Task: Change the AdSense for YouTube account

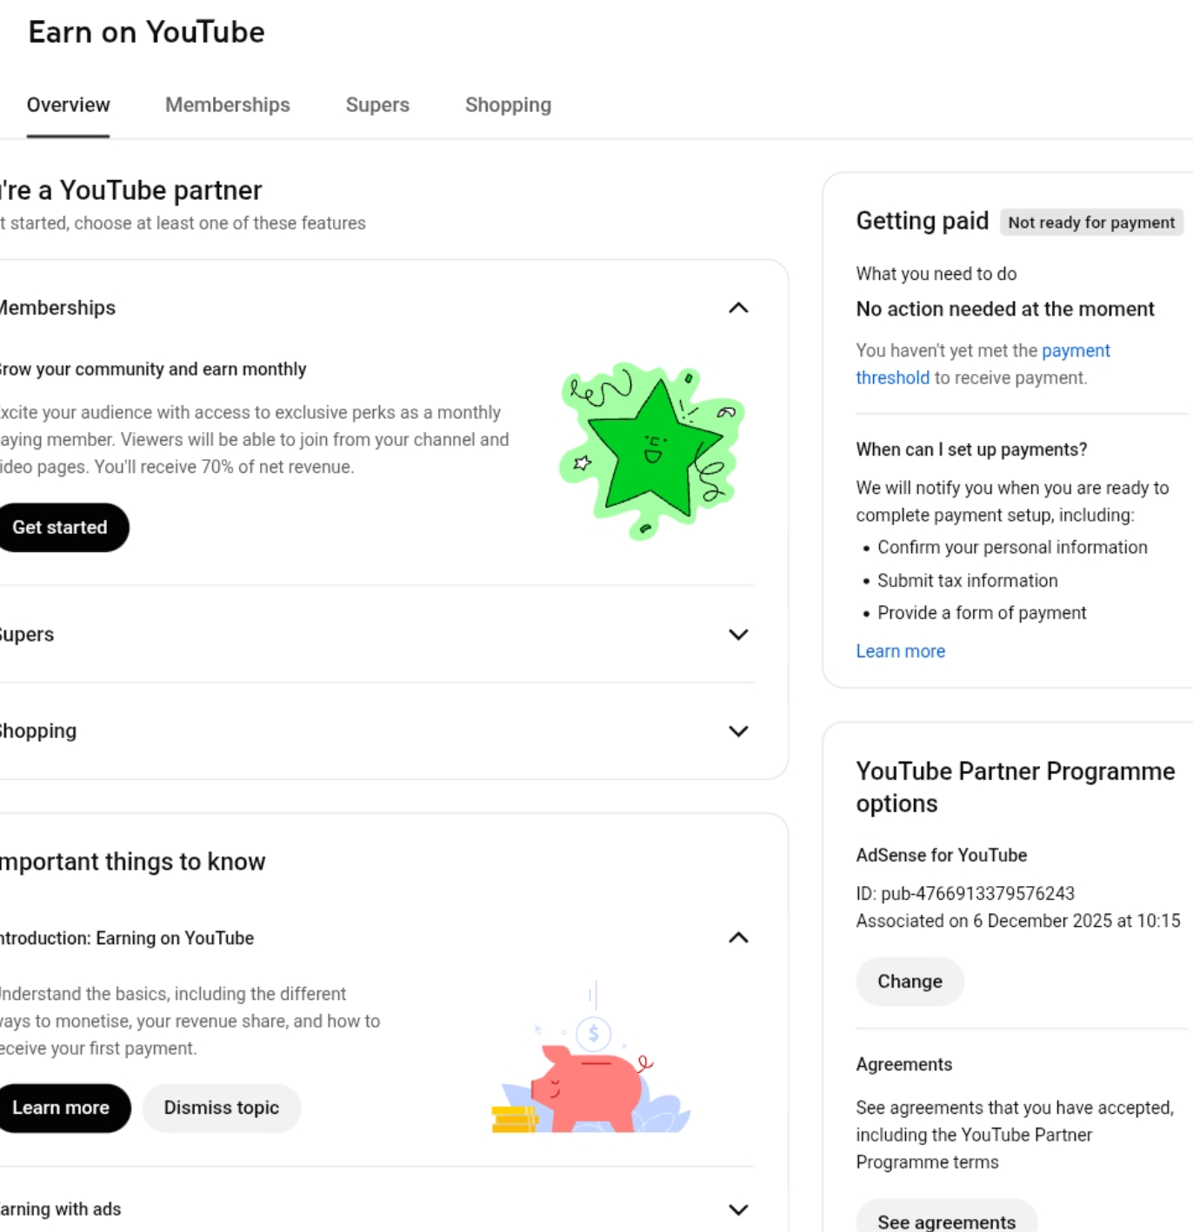Action: pyautogui.click(x=909, y=982)
